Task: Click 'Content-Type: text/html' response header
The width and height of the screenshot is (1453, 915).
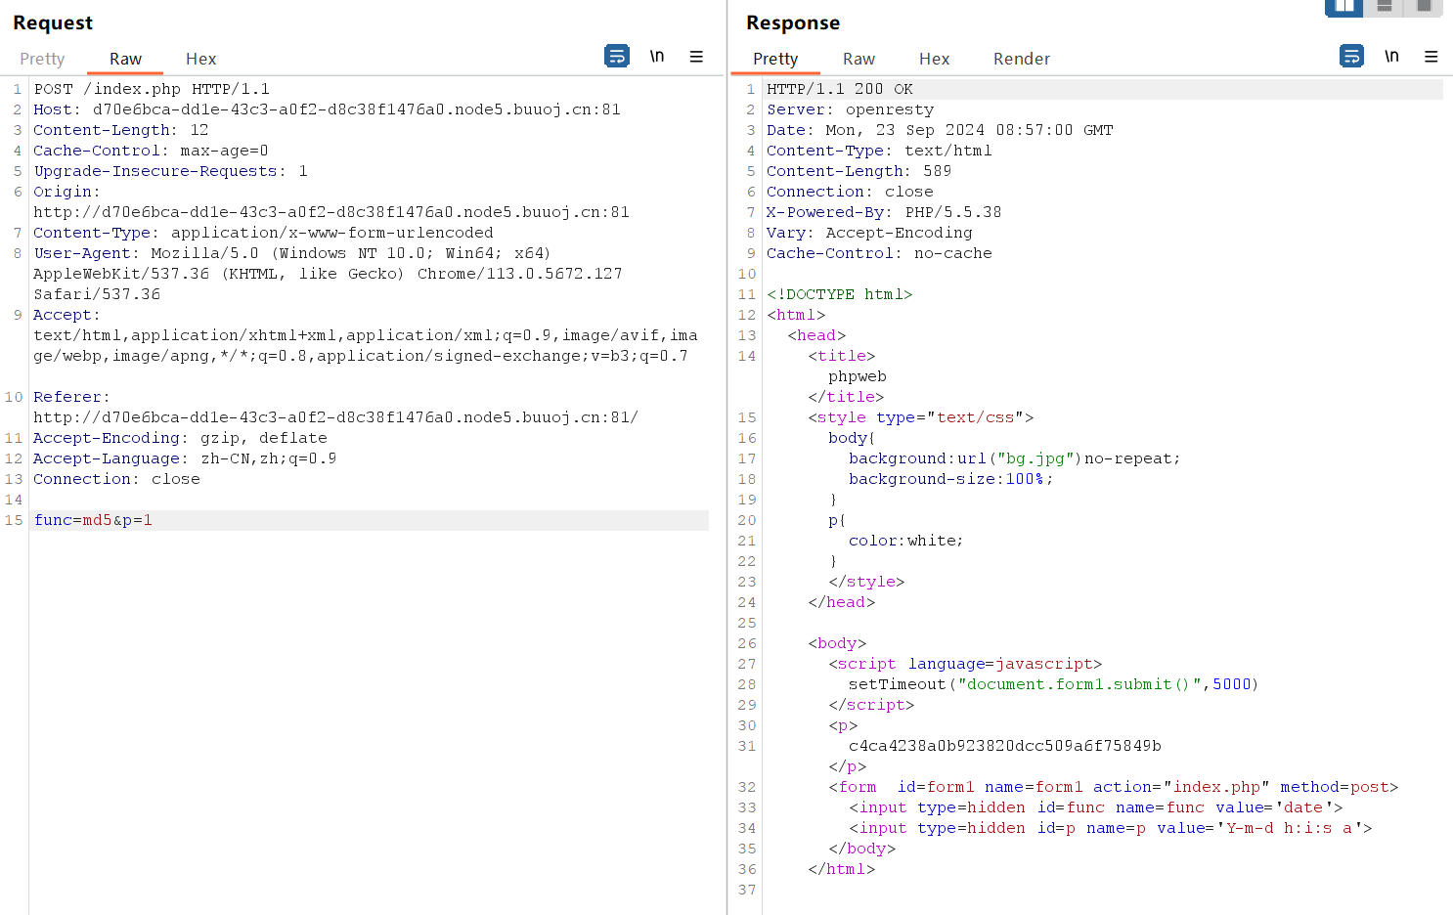Action: pos(879,151)
